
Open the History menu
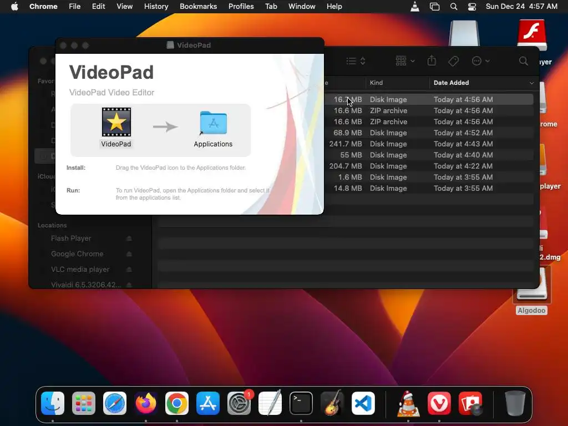(156, 6)
